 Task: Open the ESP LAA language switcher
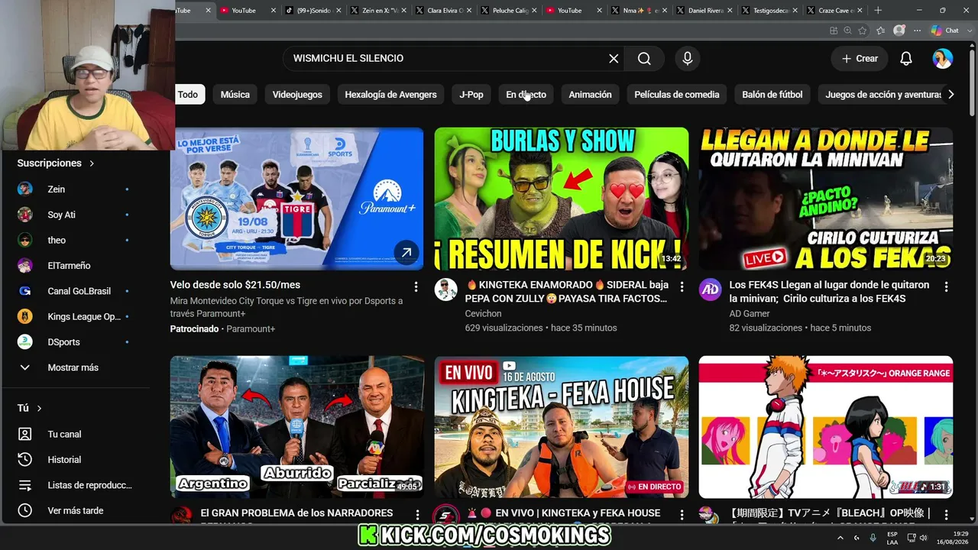tap(892, 538)
